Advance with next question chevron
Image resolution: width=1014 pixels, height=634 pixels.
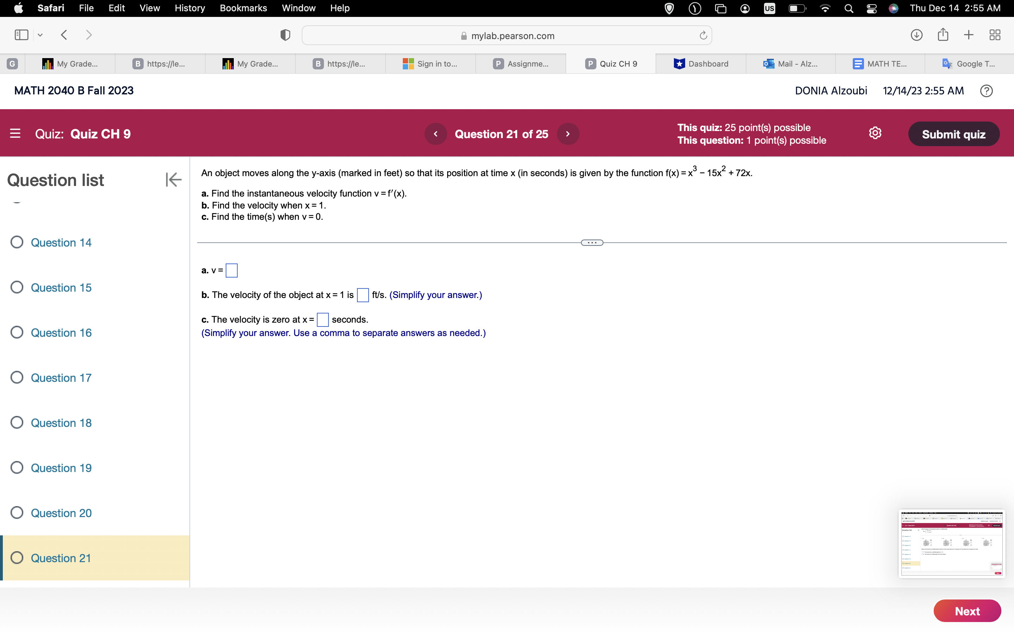coord(568,134)
